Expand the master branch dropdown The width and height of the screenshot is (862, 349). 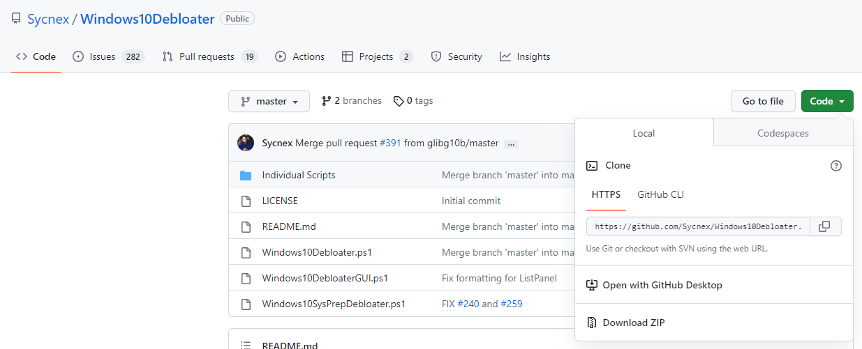point(269,101)
